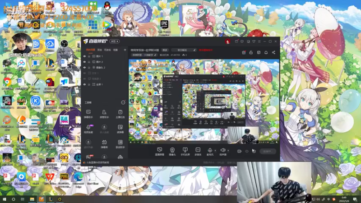The width and height of the screenshot is (361, 203).
Task: Click the plus icon to add a scene
Action: point(125,50)
